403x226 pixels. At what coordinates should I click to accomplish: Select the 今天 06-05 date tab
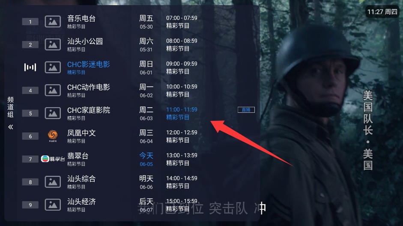click(x=146, y=159)
